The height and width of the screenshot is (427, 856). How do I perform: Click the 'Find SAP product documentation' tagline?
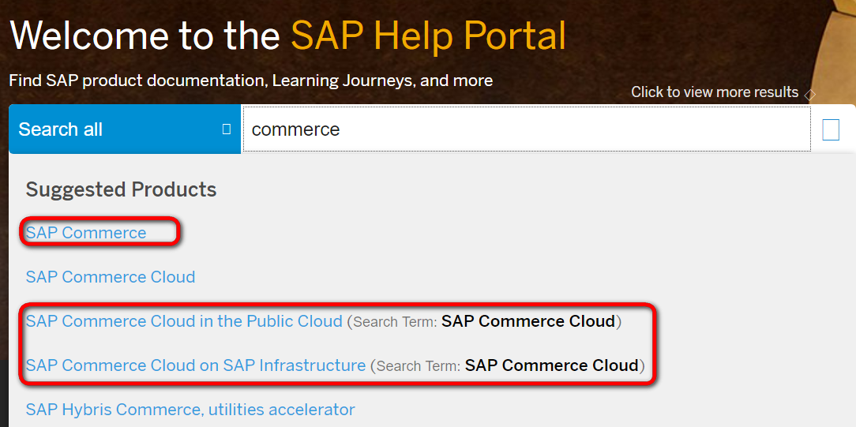point(250,81)
